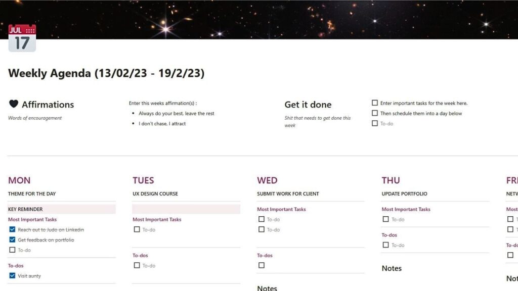Click the Weekly Agenda page title
Image resolution: width=518 pixels, height=291 pixels.
[x=106, y=73]
